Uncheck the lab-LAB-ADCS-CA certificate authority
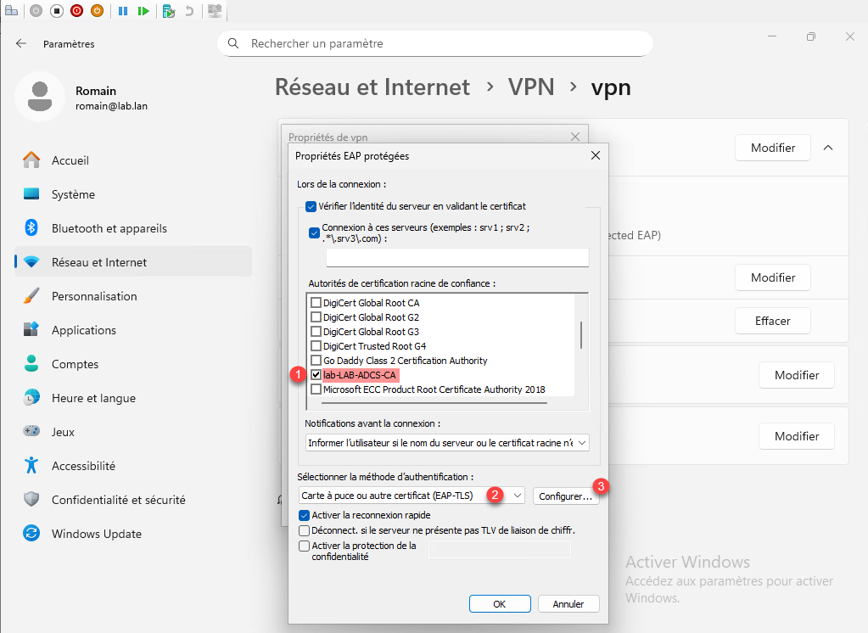The height and width of the screenshot is (633, 868). (316, 375)
